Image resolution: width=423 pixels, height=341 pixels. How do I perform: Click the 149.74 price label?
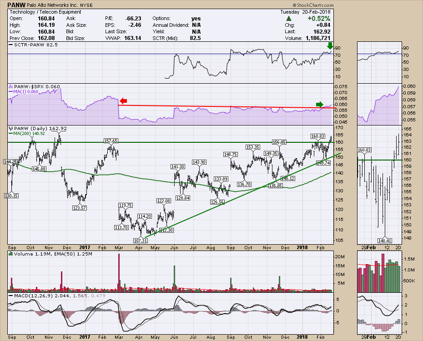(x=323, y=163)
